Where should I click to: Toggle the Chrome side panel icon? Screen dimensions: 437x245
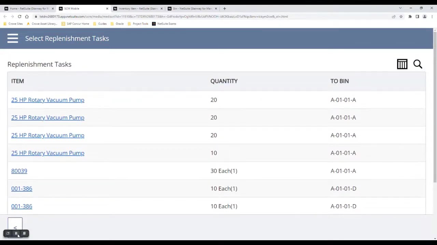(417, 16)
